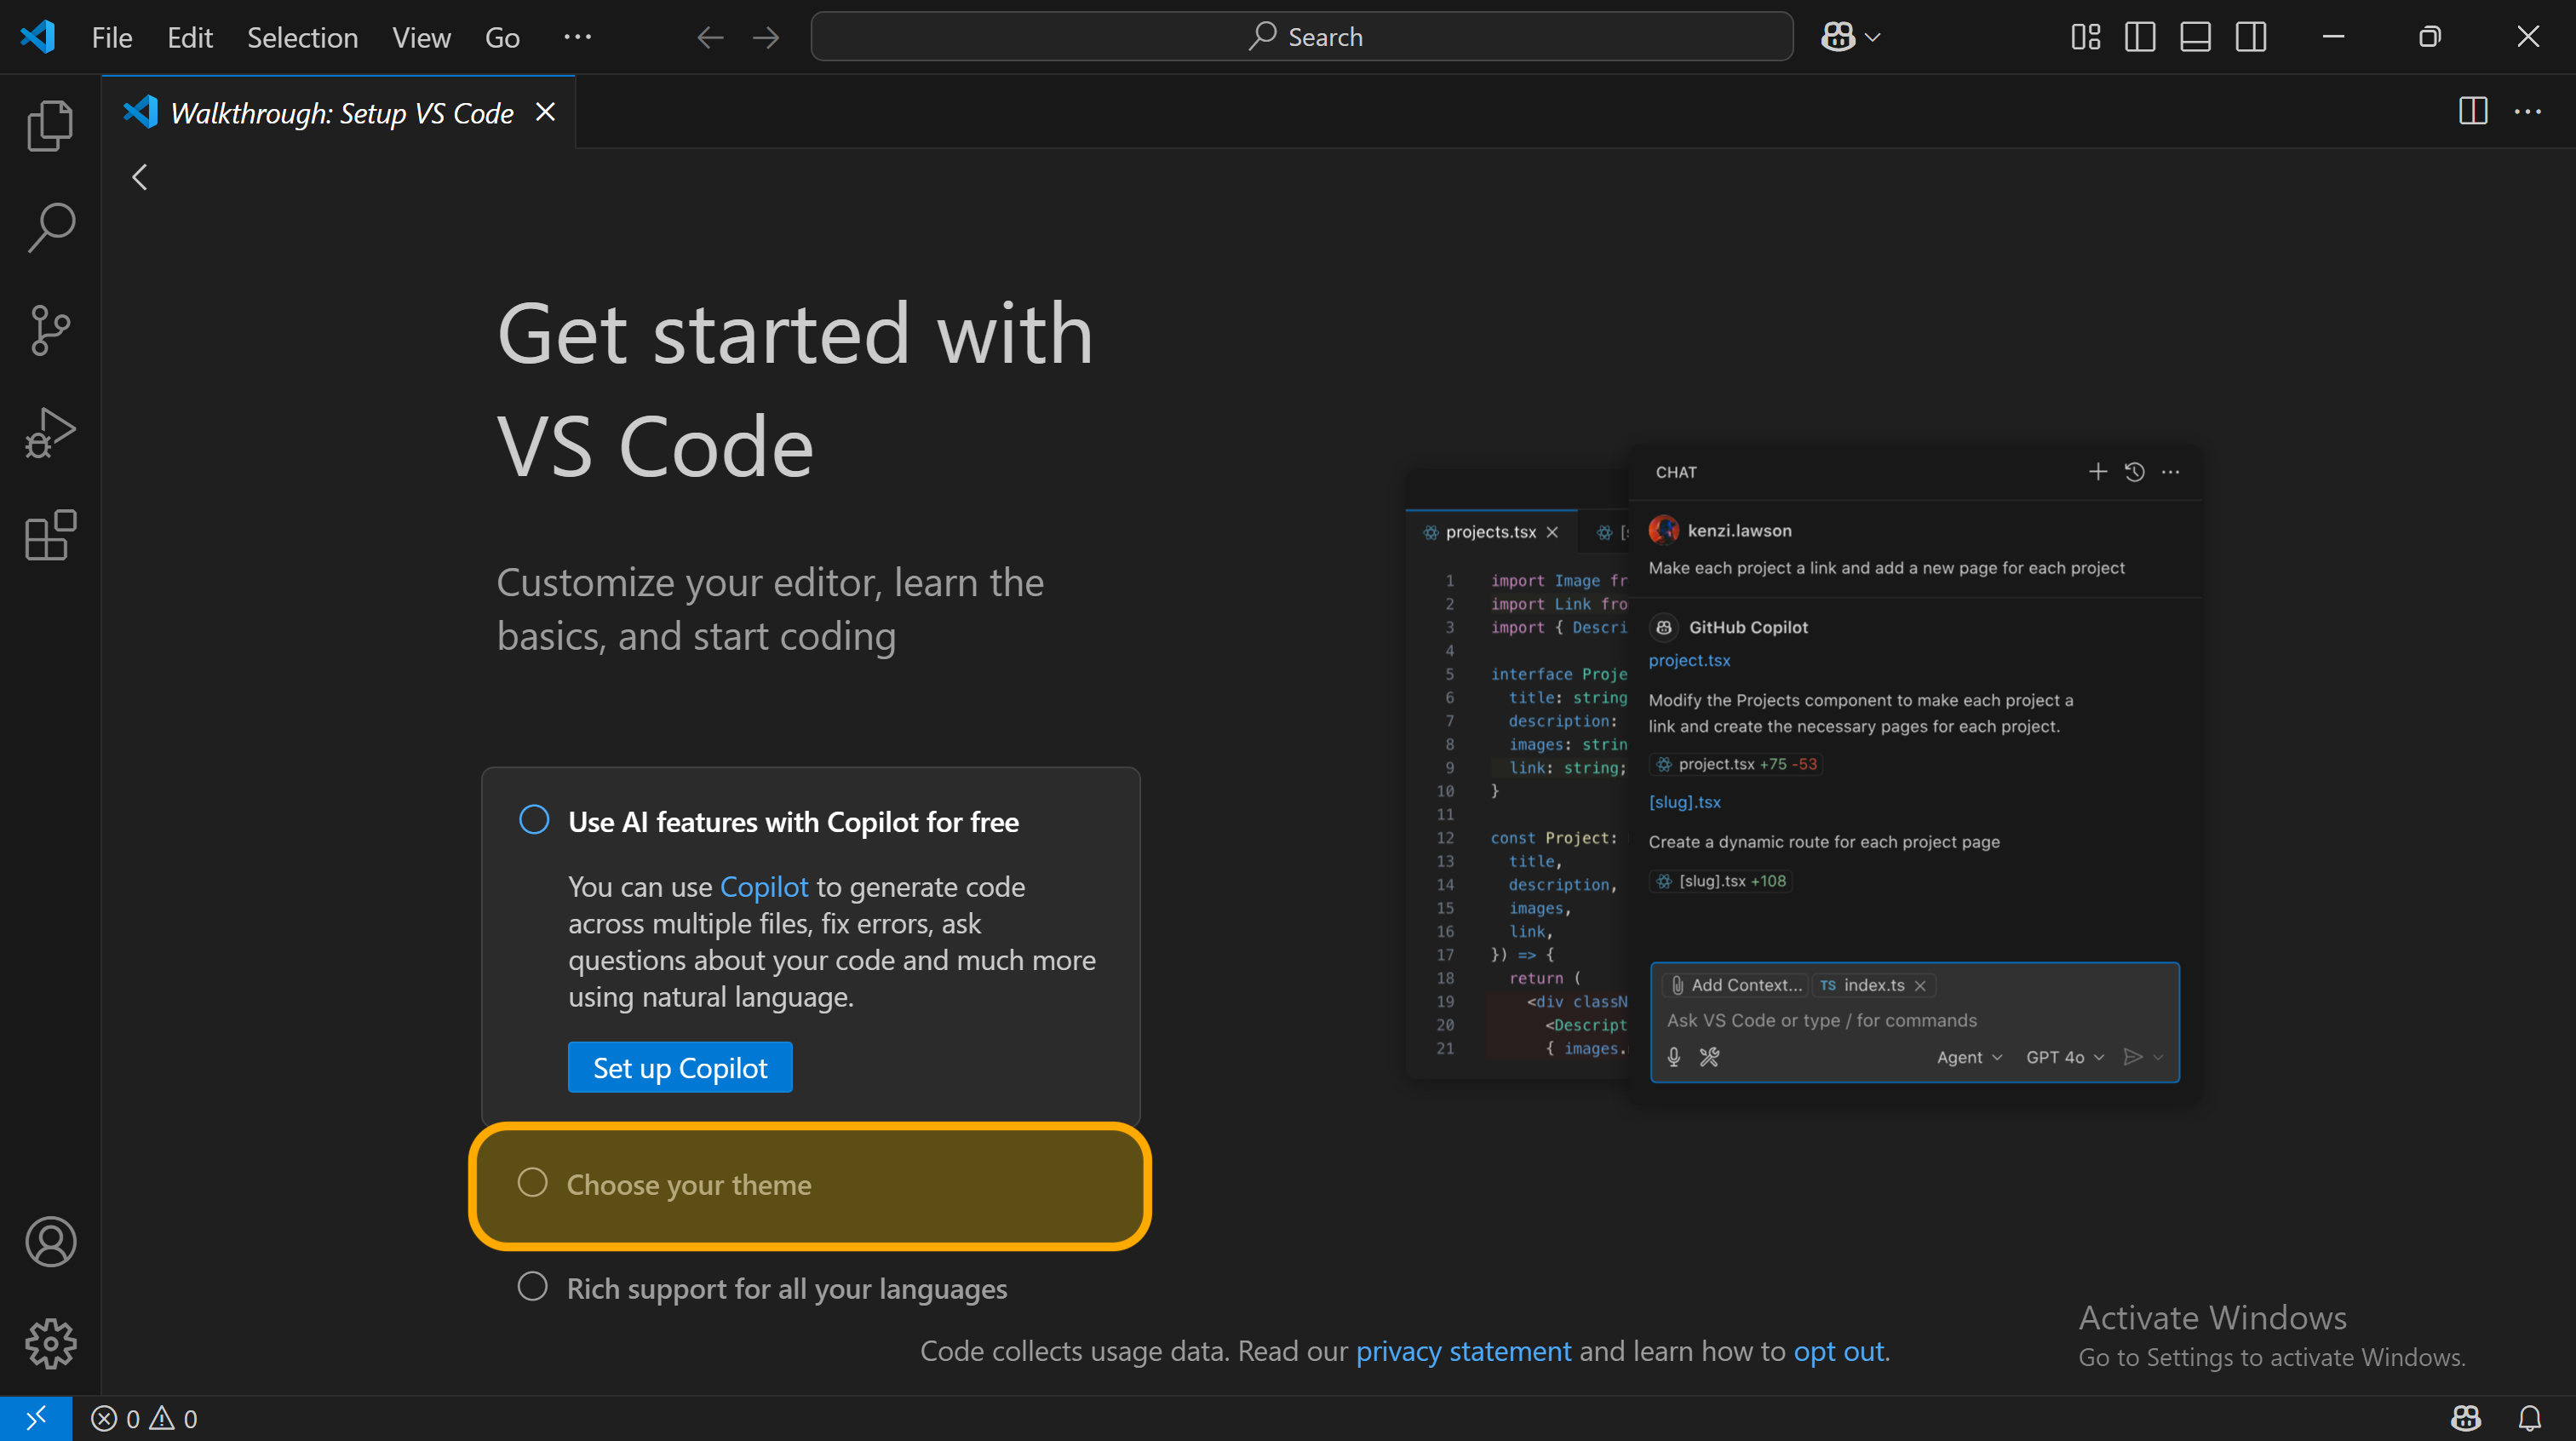Open the Accounts menu icon

click(50, 1242)
